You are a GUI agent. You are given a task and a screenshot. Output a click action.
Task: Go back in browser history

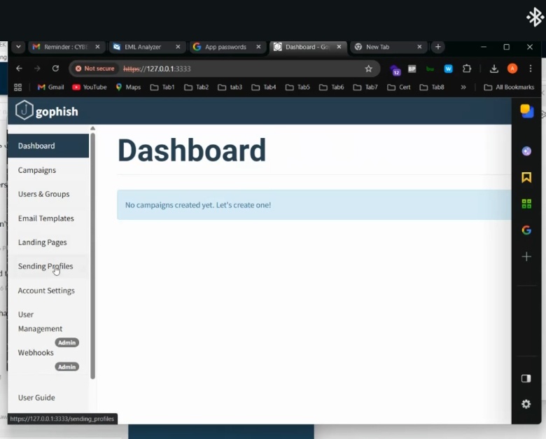(19, 69)
